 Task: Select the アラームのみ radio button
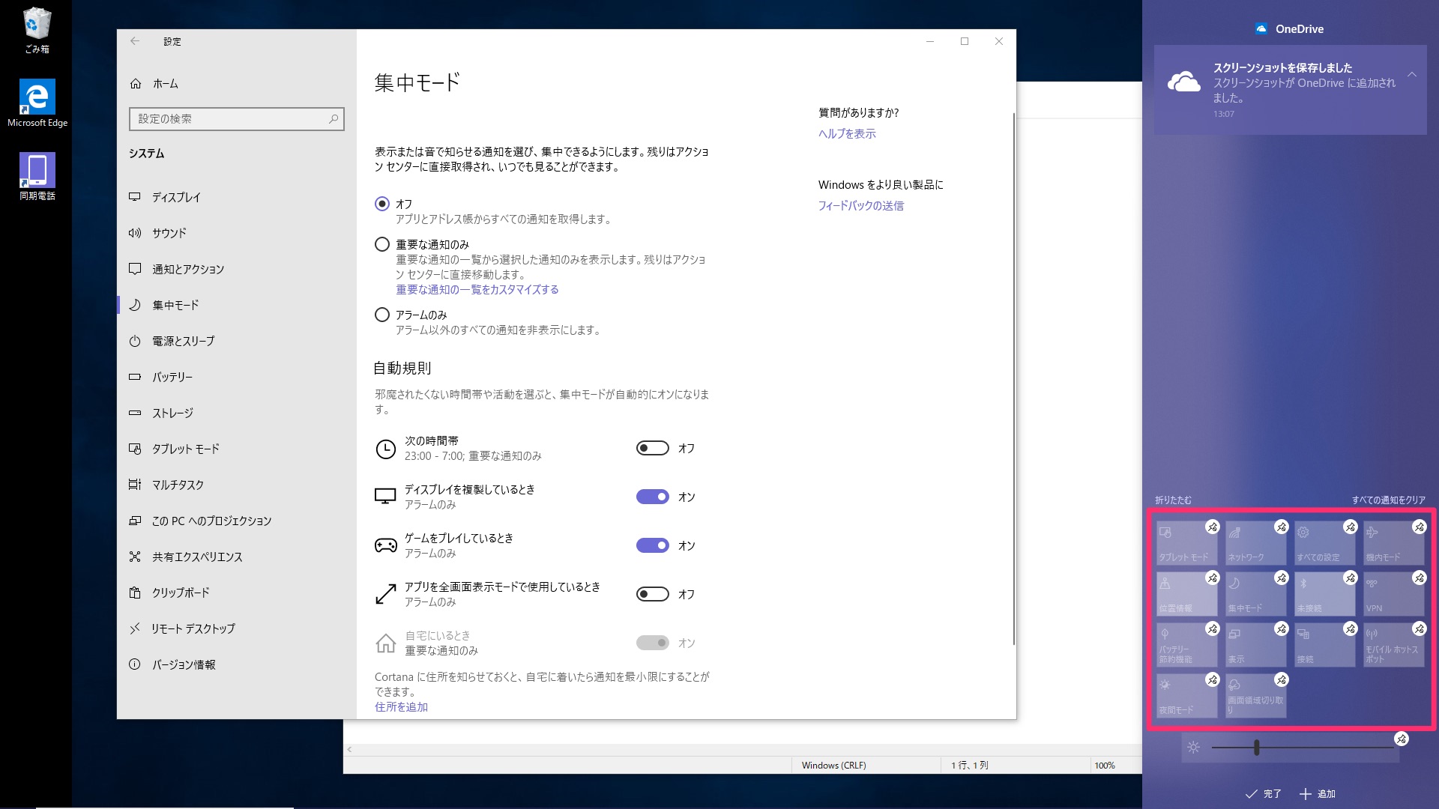click(382, 315)
